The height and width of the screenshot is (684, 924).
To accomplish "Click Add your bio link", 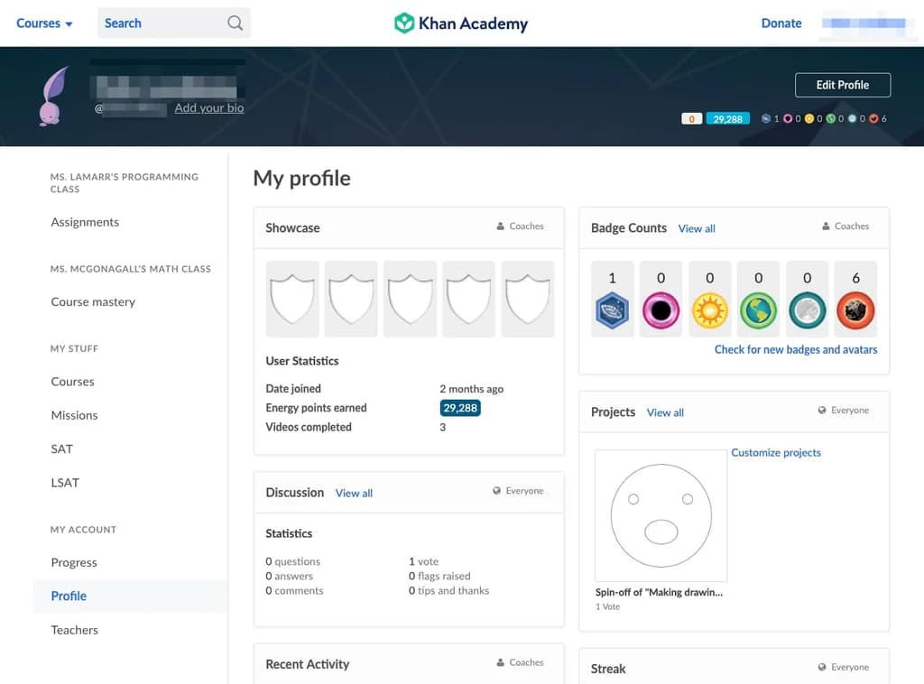I will click(x=209, y=107).
